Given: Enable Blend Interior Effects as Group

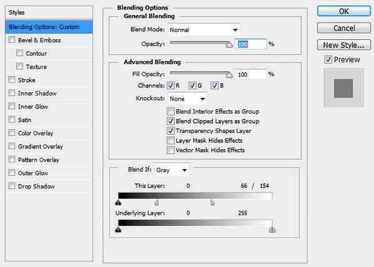Looking at the screenshot, I should tap(171, 112).
